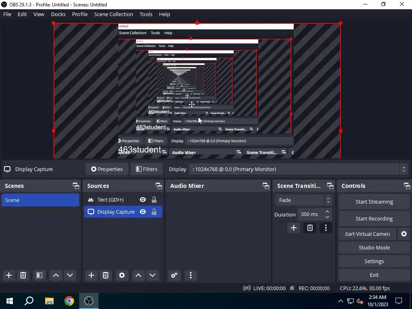
Task: Move source up arrow
Action: coord(138,275)
